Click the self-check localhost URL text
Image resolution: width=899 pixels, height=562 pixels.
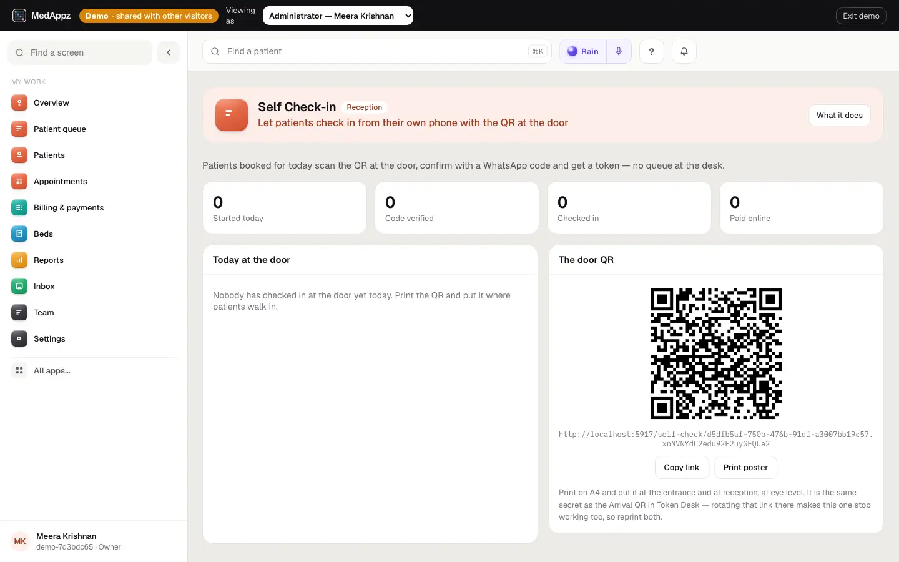point(716,439)
